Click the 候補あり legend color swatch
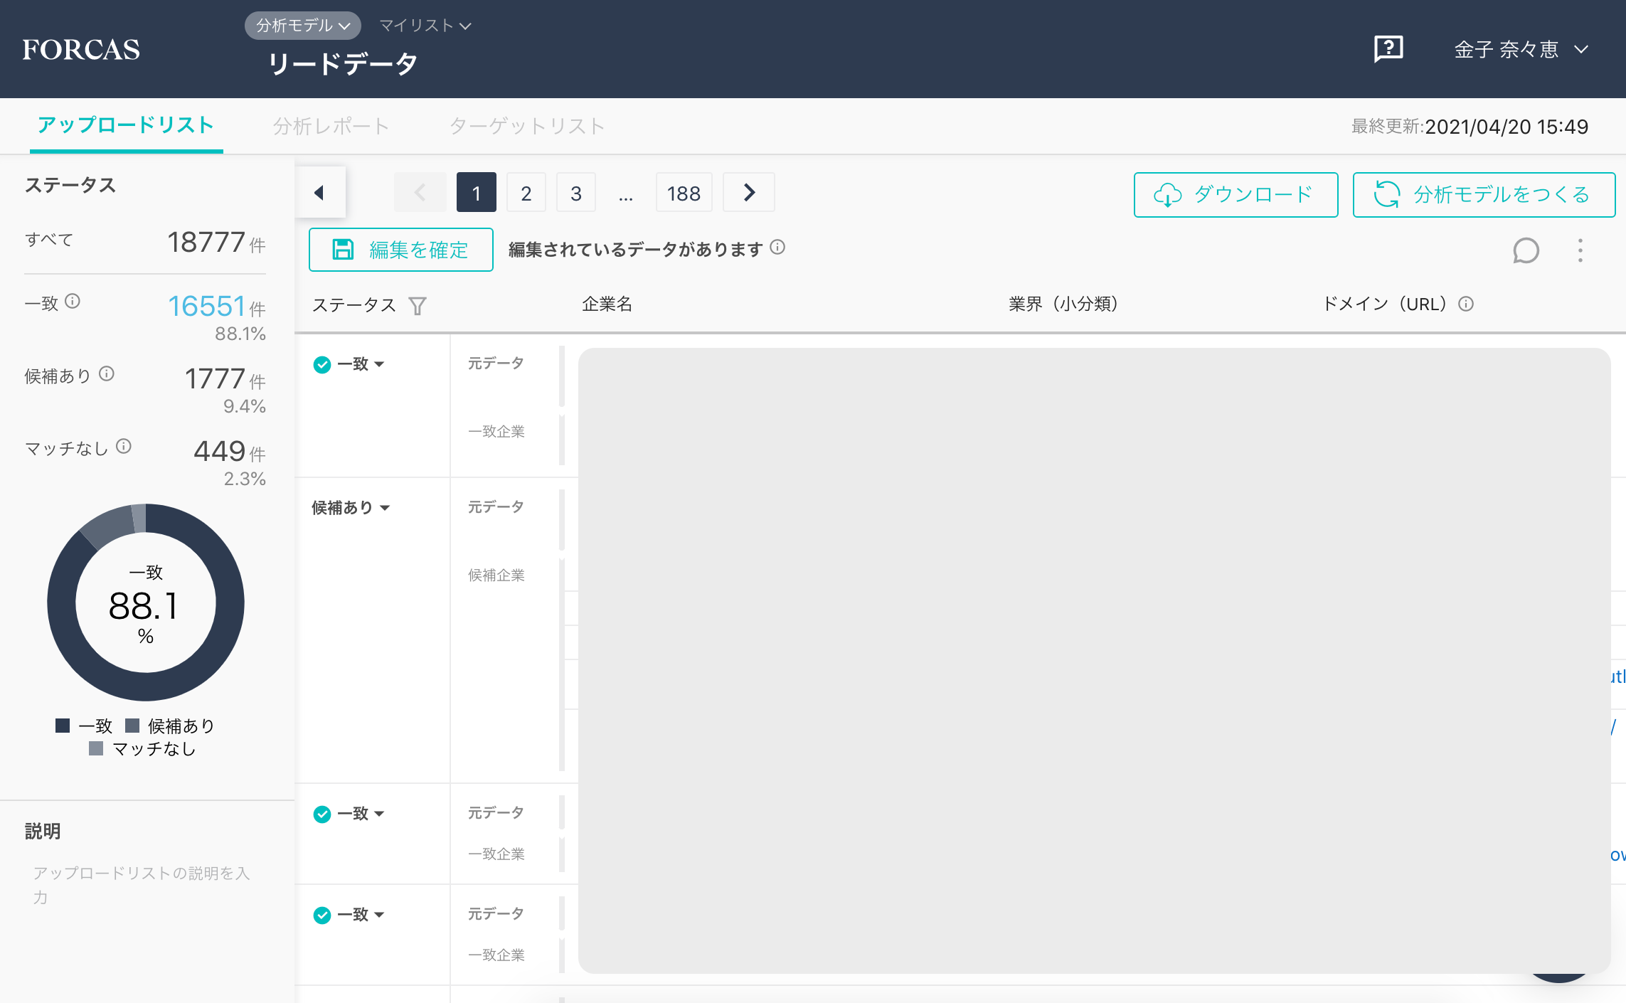The height and width of the screenshot is (1003, 1626). [132, 726]
